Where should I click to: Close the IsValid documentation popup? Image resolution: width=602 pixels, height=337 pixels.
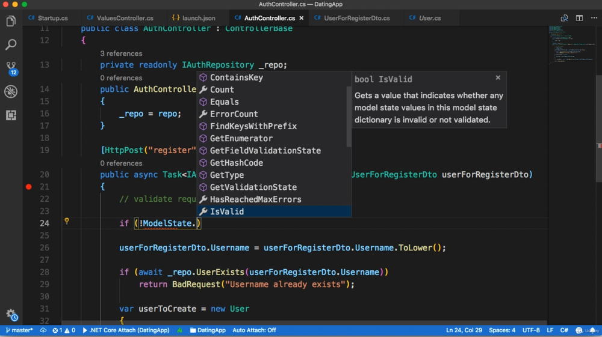[498, 77]
